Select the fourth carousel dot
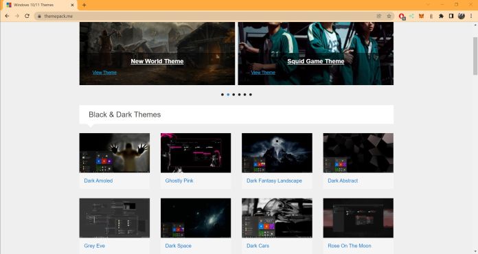 click(239, 95)
